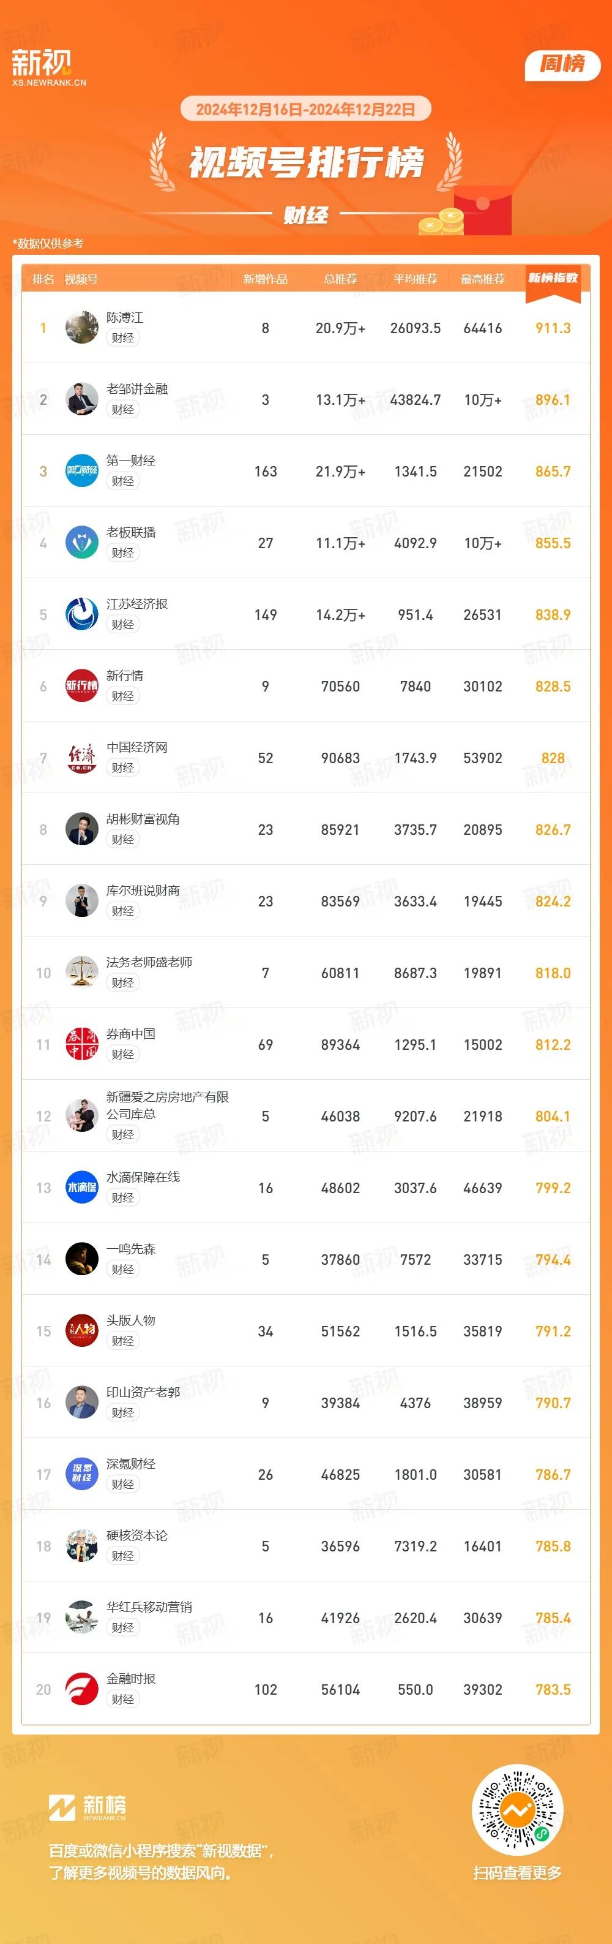Click the 新行情 red logo avatar
612x1944 pixels.
pos(81,685)
